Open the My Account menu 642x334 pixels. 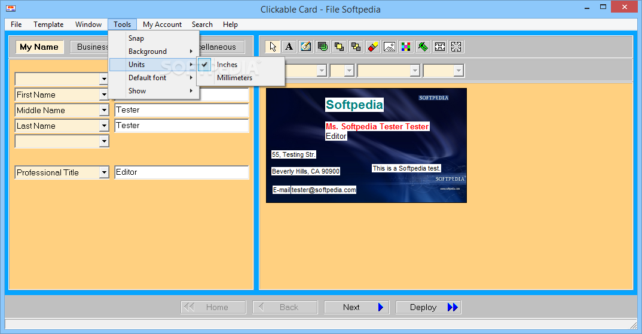coord(162,24)
